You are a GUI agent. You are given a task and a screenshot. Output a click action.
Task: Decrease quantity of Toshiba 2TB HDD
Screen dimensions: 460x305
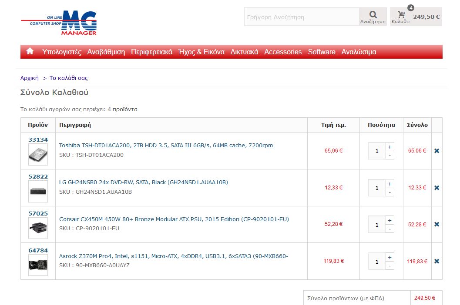pos(389,155)
